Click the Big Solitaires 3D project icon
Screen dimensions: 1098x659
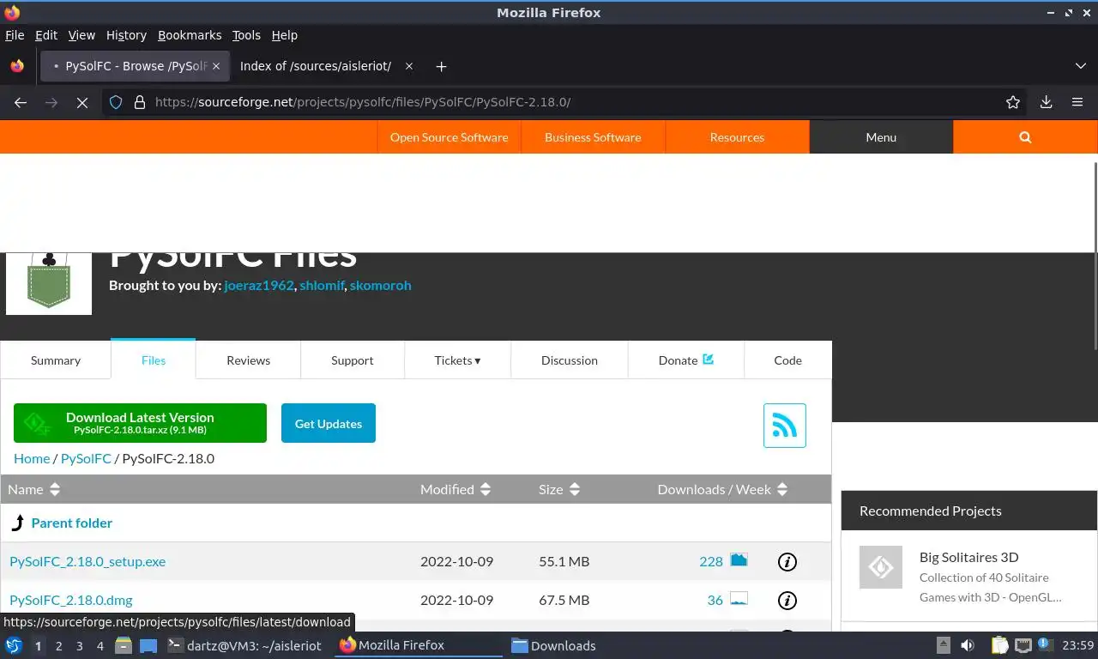point(881,567)
